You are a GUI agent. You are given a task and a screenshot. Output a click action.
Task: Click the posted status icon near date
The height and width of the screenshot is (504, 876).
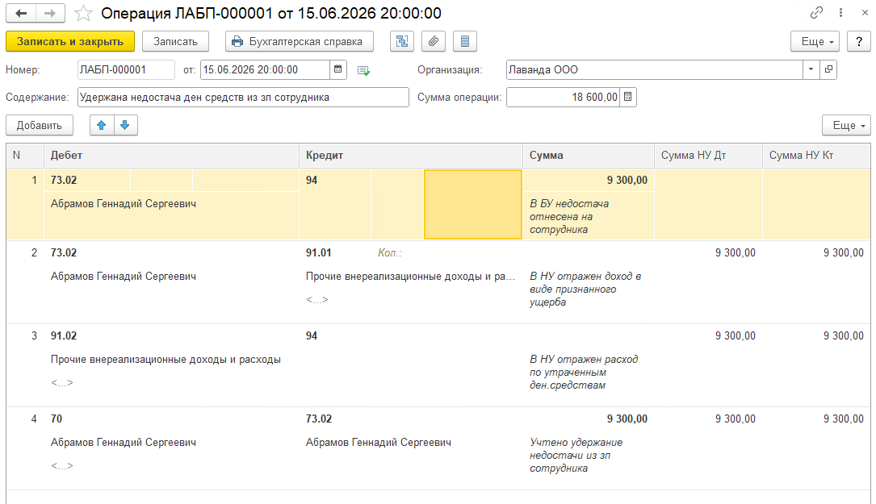tap(363, 70)
